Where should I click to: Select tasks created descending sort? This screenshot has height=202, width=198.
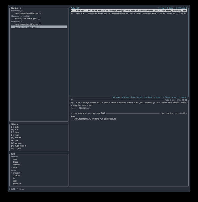16,173
